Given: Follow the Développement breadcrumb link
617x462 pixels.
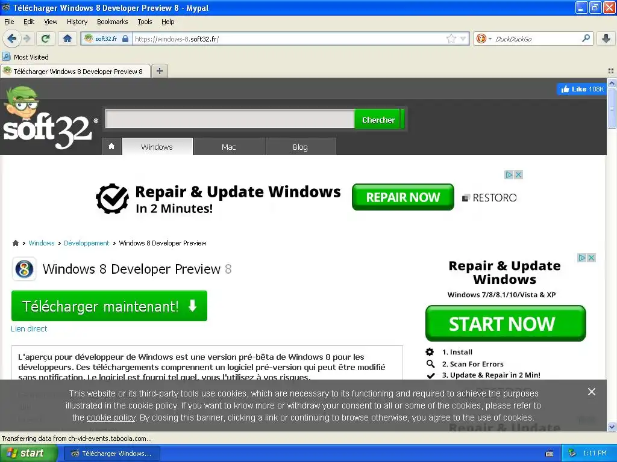Looking at the screenshot, I should pyautogui.click(x=86, y=243).
